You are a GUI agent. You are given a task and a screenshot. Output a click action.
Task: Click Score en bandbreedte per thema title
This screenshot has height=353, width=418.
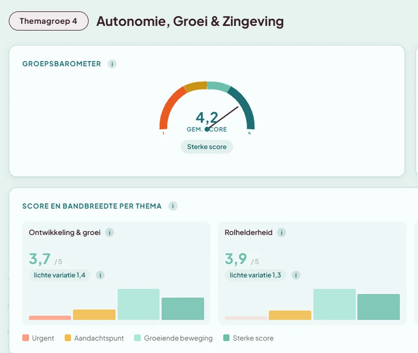92,206
